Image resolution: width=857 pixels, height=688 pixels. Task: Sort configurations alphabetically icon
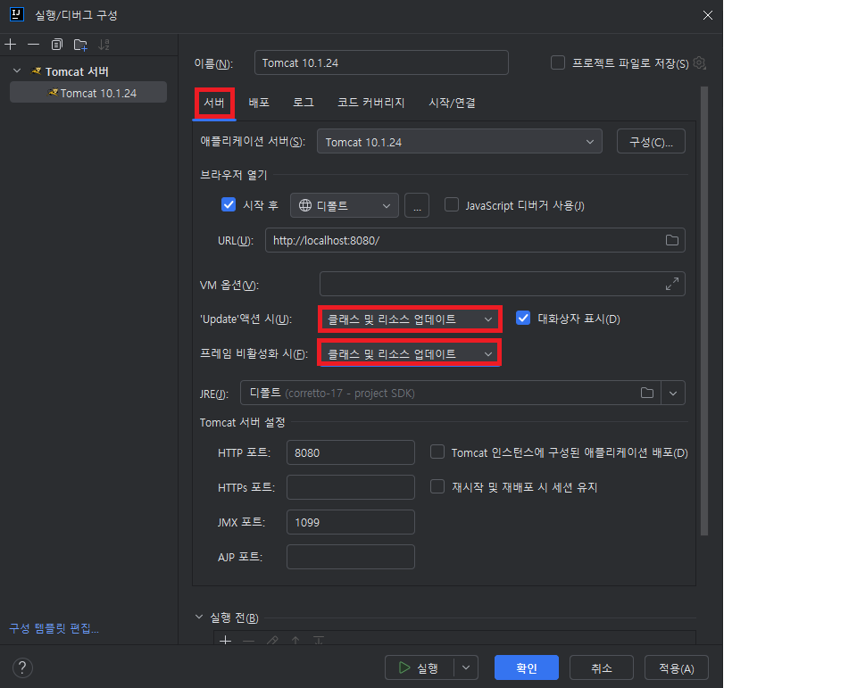104,45
